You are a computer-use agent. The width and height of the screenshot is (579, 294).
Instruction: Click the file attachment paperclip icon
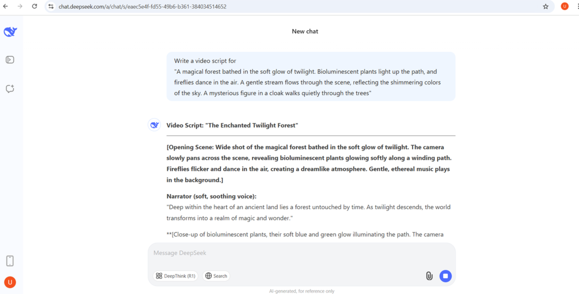tap(429, 276)
